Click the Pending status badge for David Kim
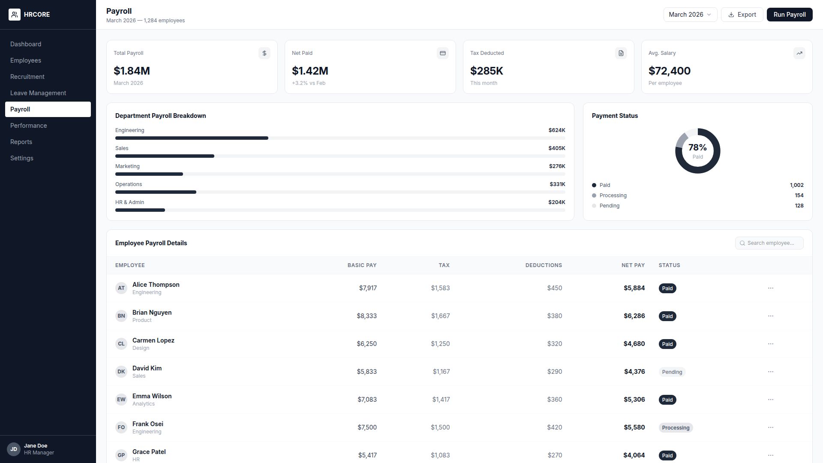 tap(672, 372)
